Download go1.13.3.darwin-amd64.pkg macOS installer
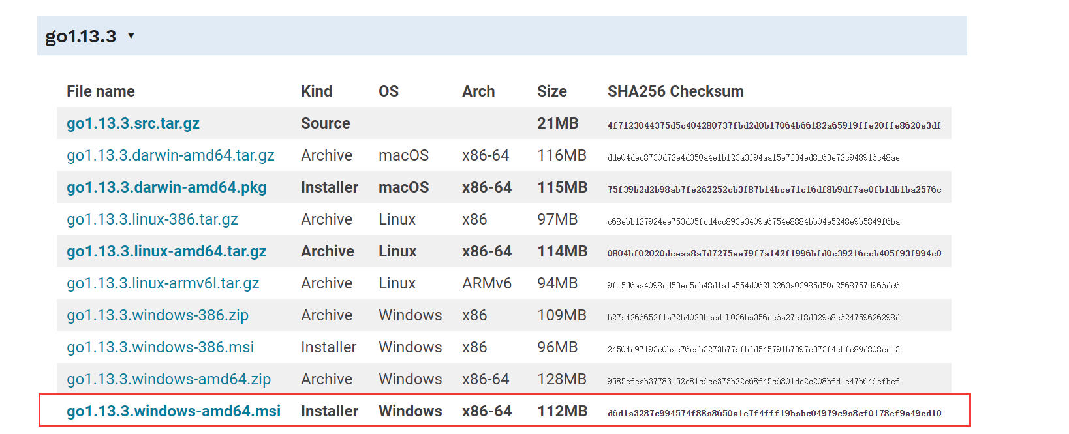The width and height of the screenshot is (1069, 434). [x=166, y=187]
